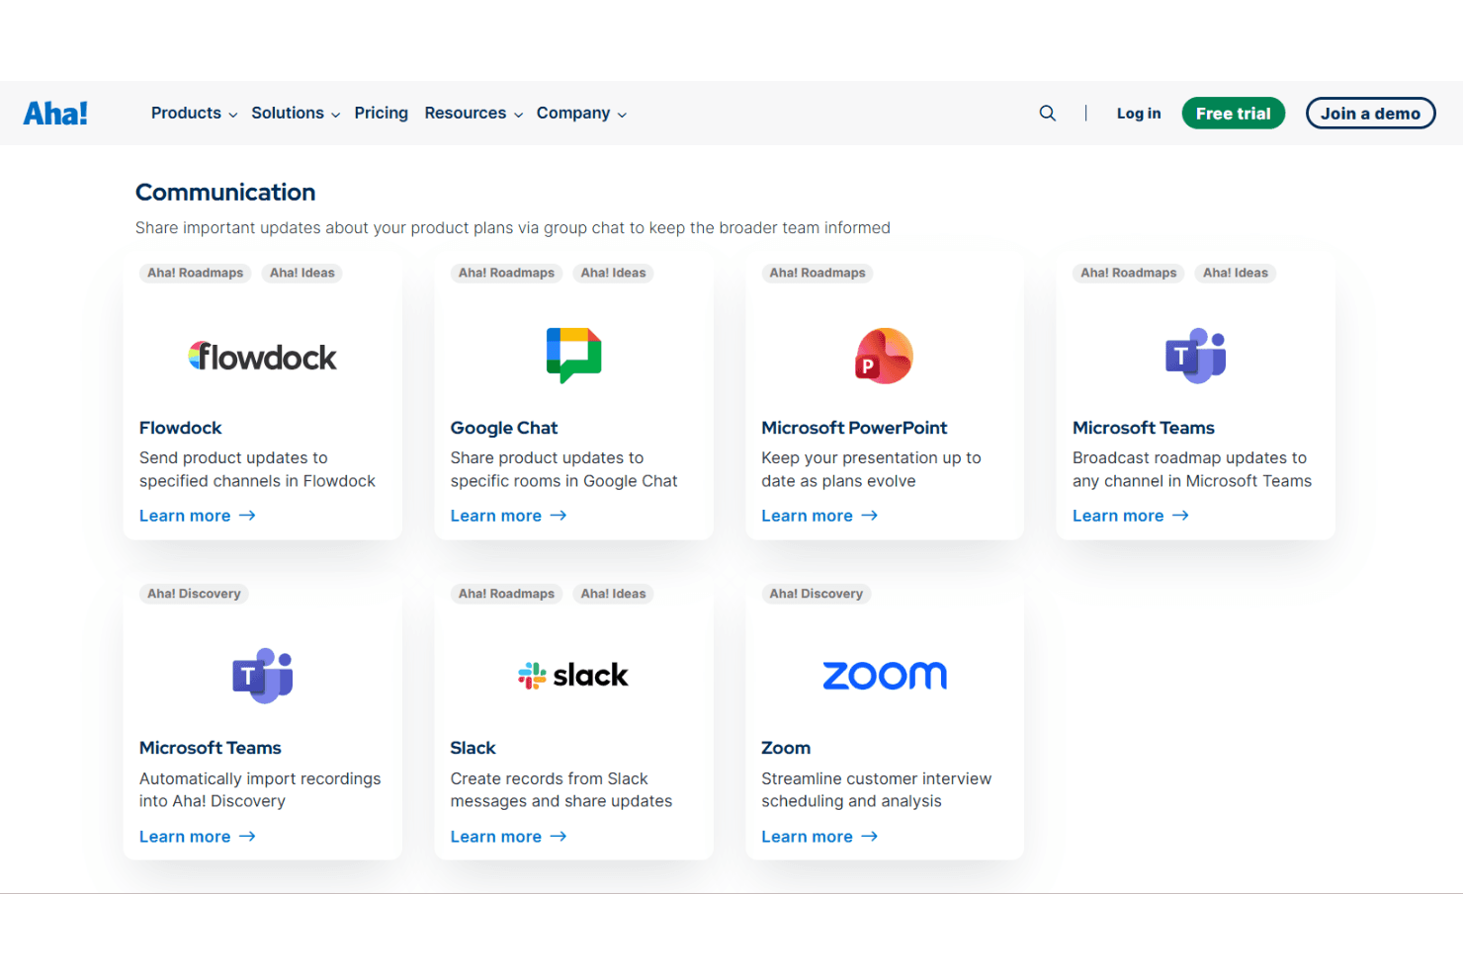Click the Communication section heading
The height and width of the screenshot is (975, 1463).
[x=225, y=193]
